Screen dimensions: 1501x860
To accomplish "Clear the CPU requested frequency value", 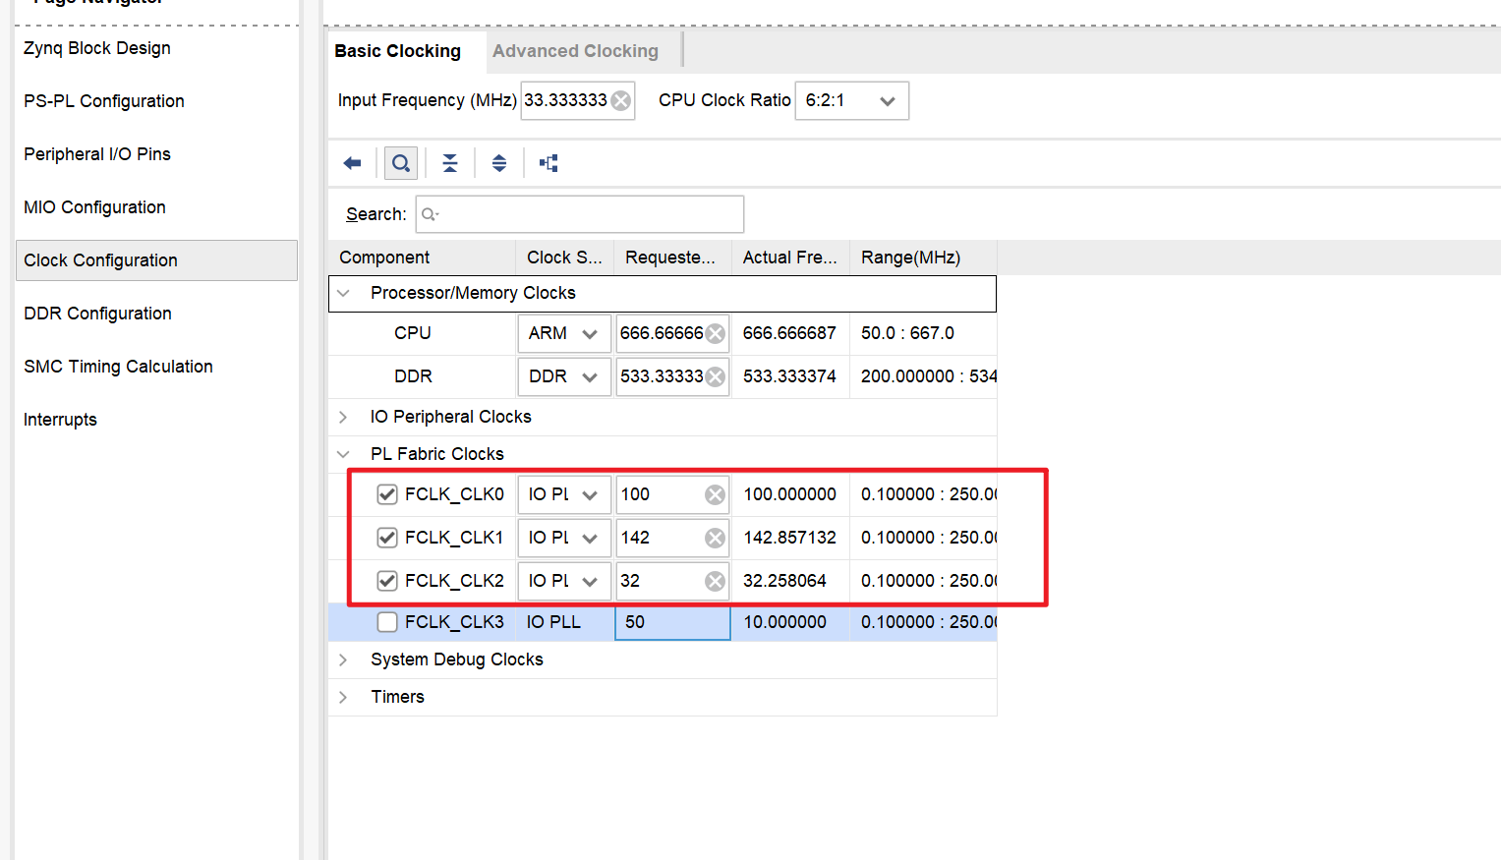I will coord(716,333).
